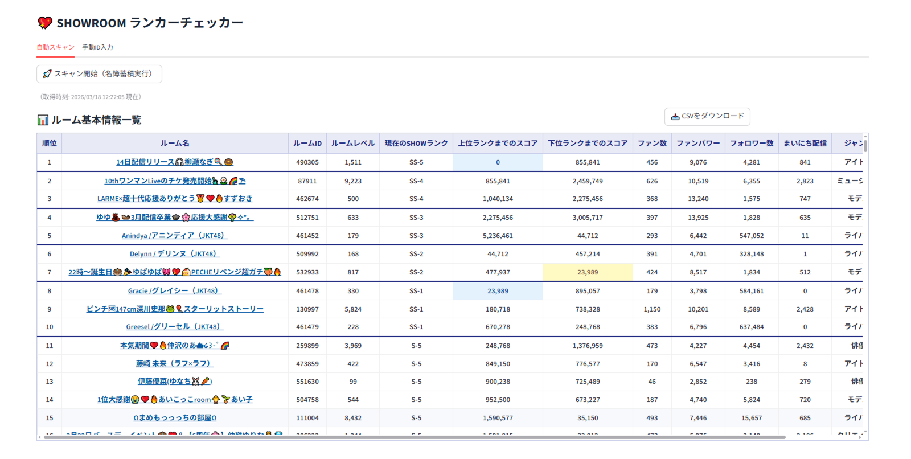
Task: Open the 14日配信リリース 柳瀬なぎ room link
Action: (174, 162)
